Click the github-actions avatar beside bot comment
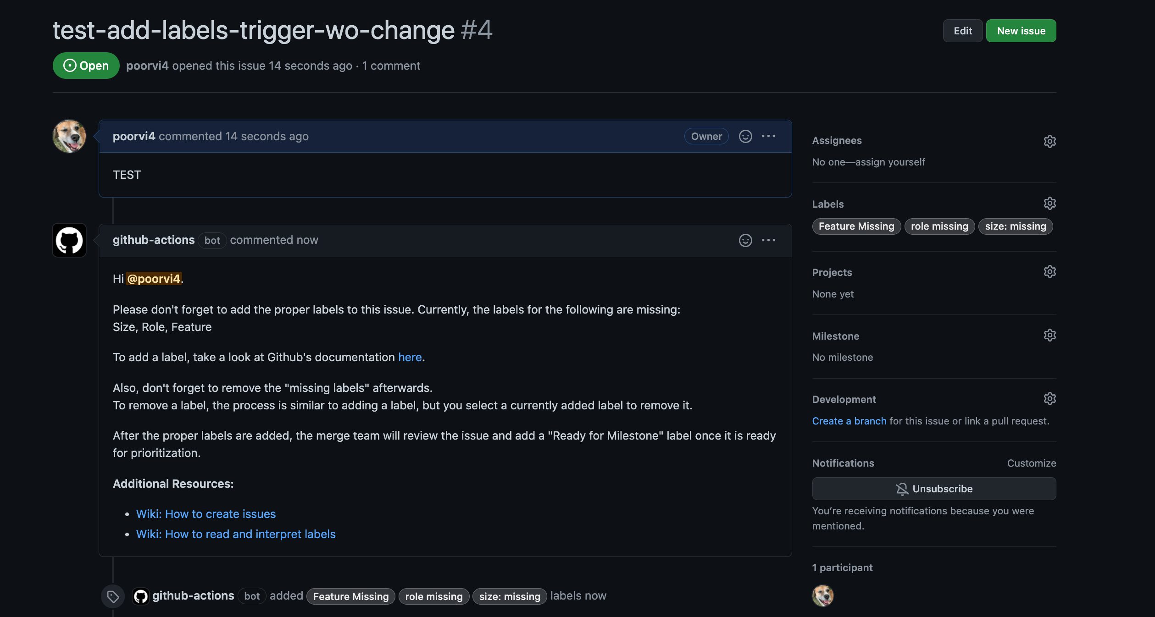 69,240
